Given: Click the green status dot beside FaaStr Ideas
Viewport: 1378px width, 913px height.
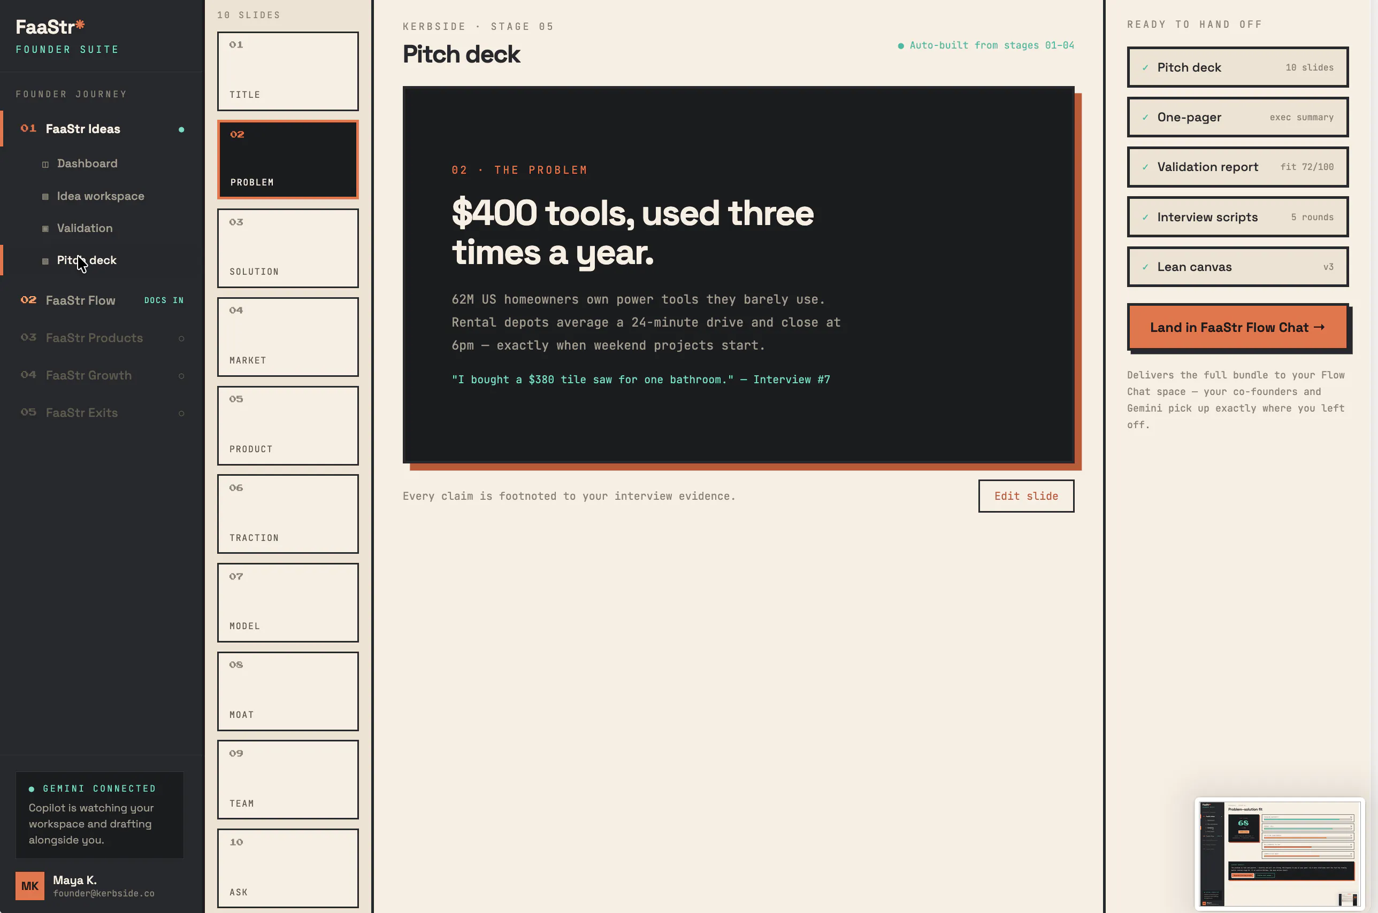Looking at the screenshot, I should [x=181, y=129].
